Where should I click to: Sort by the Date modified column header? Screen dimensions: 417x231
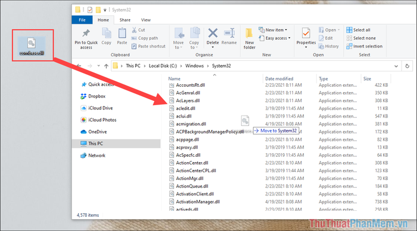[x=279, y=79]
